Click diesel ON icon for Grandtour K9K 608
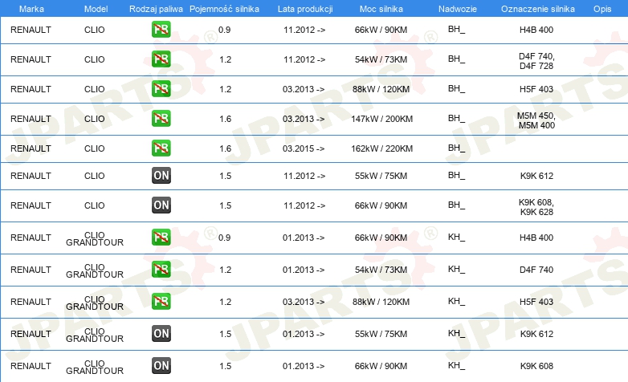The image size is (628, 382). point(161,365)
